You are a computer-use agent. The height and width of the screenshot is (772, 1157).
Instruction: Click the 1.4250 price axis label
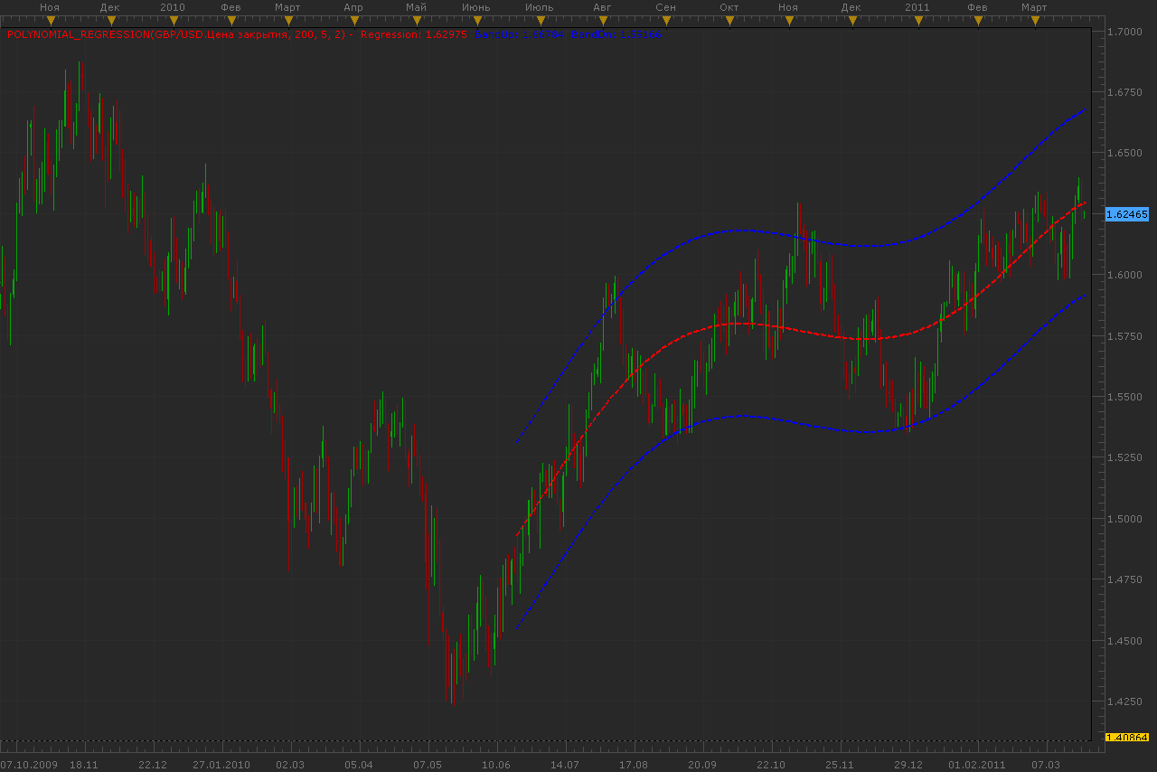[x=1126, y=702]
